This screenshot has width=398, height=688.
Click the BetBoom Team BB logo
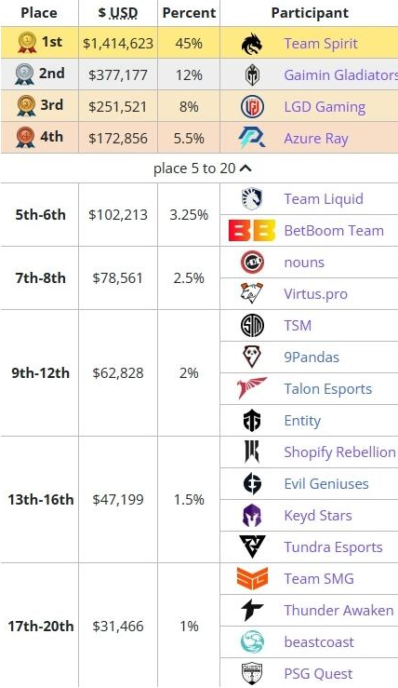[252, 230]
